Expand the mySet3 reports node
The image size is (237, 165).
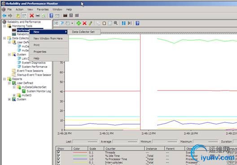pyautogui.click(x=14, y=95)
